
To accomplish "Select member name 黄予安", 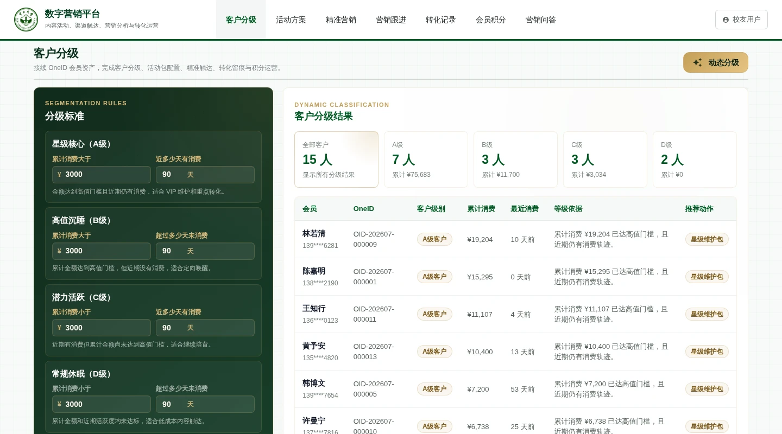I will point(314,346).
